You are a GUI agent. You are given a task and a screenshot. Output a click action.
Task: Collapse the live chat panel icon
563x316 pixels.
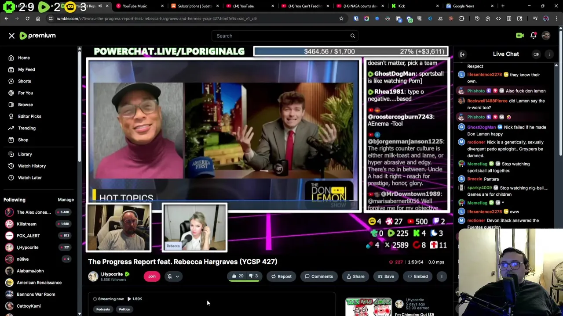point(462,54)
